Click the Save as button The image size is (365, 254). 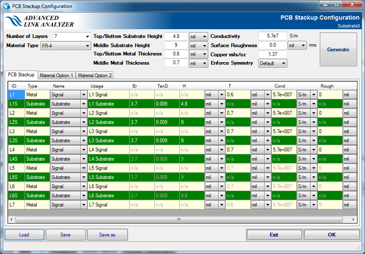[107, 235]
